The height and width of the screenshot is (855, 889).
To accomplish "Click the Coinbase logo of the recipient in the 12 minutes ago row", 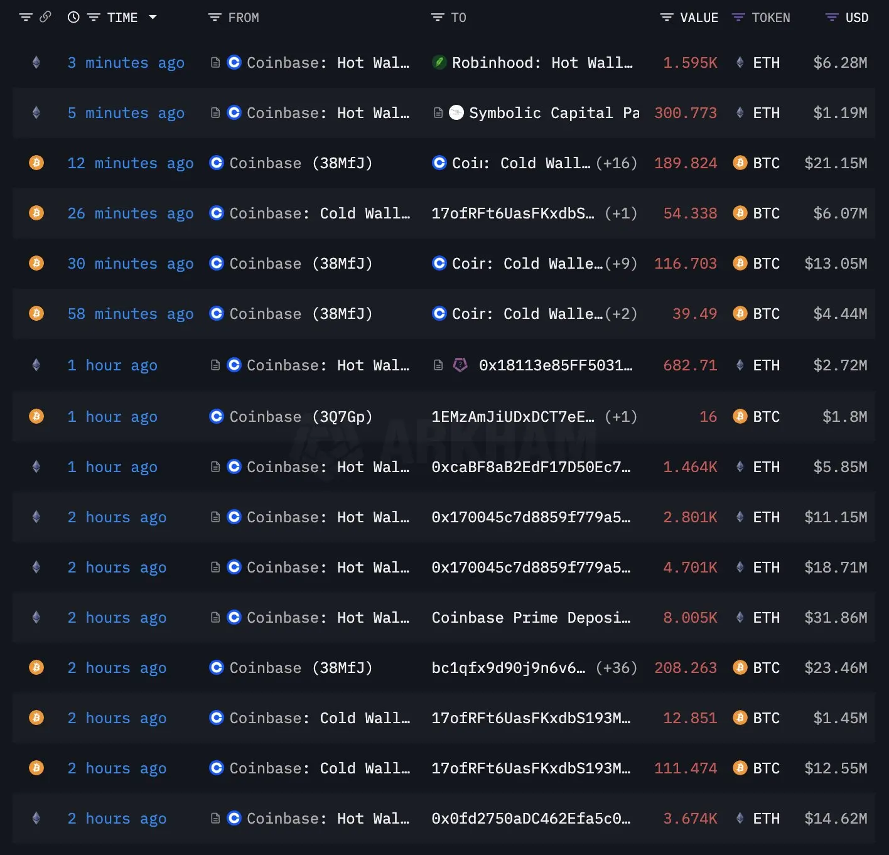I will pyautogui.click(x=439, y=163).
